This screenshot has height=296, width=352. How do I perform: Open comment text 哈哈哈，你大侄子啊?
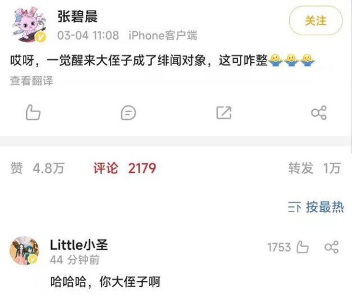105,282
